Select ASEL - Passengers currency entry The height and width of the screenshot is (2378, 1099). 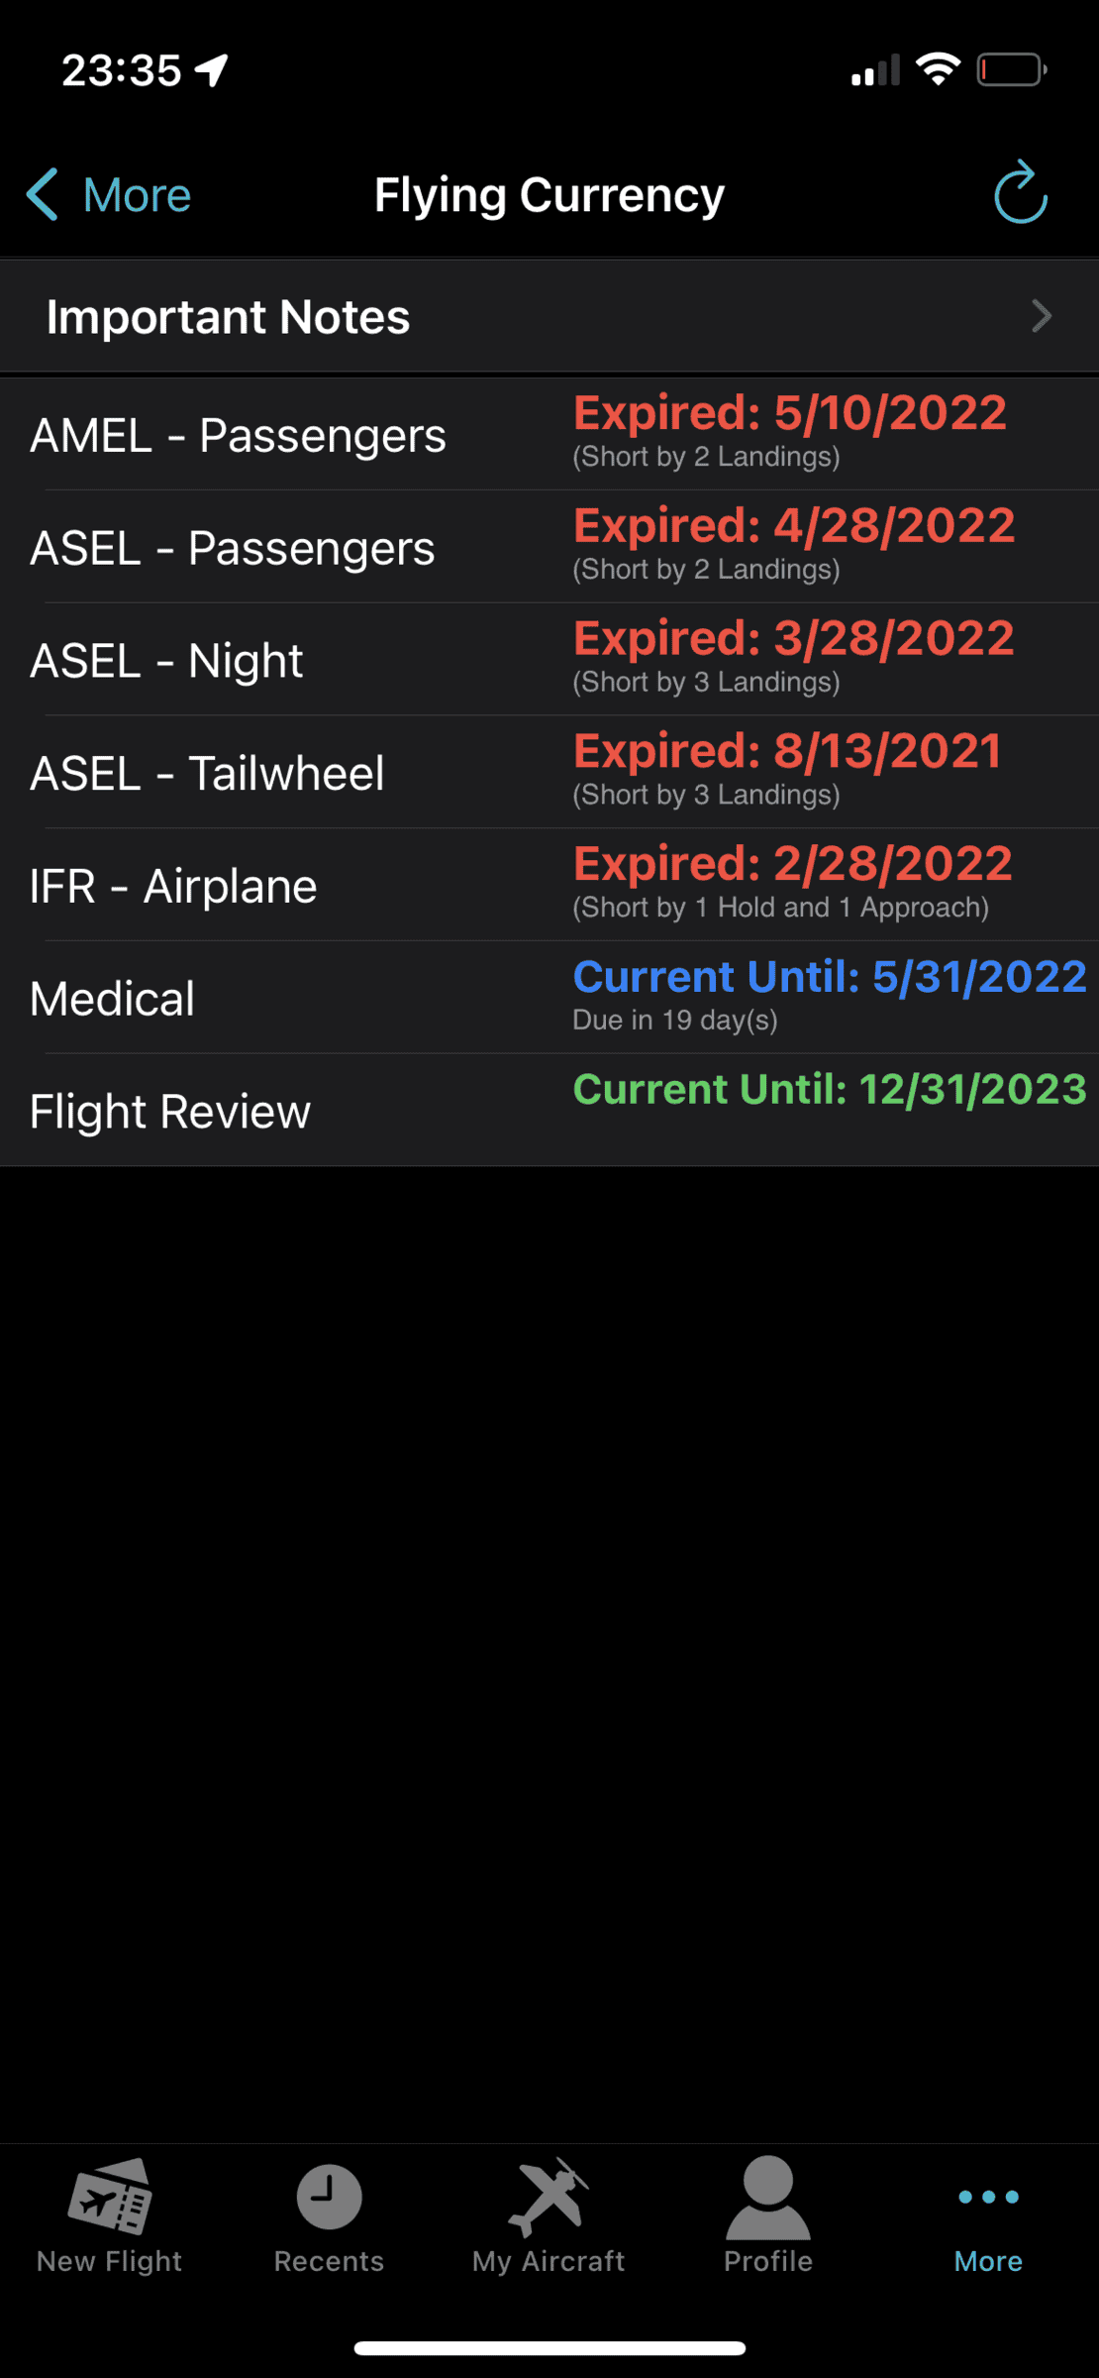point(549,547)
